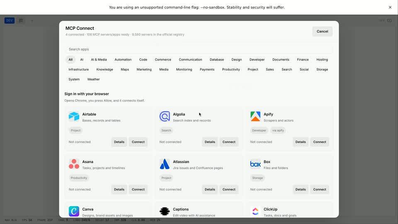Select Project category filter chip
This screenshot has width=398, height=224.
coord(253,70)
